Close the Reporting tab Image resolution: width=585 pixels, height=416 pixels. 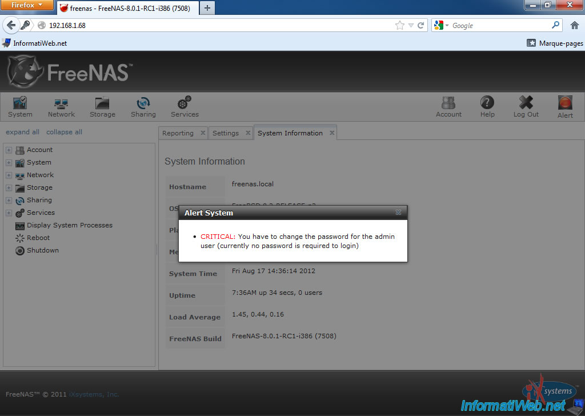(203, 133)
